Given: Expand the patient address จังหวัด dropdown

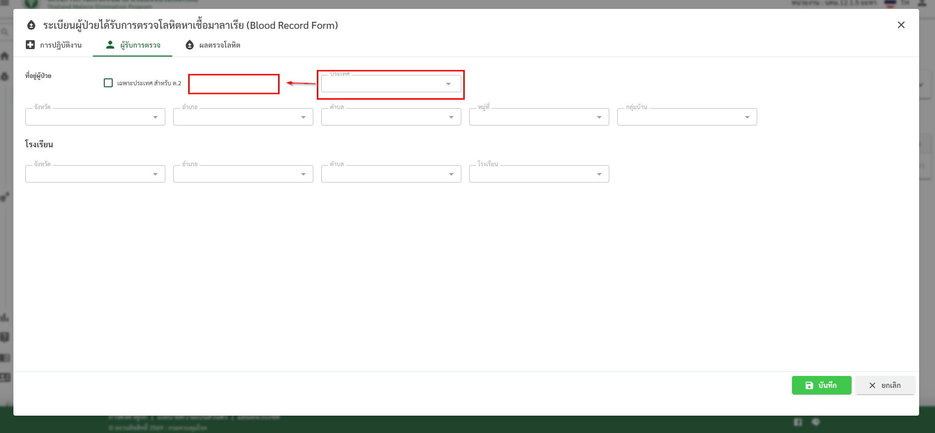Looking at the screenshot, I should 95,117.
